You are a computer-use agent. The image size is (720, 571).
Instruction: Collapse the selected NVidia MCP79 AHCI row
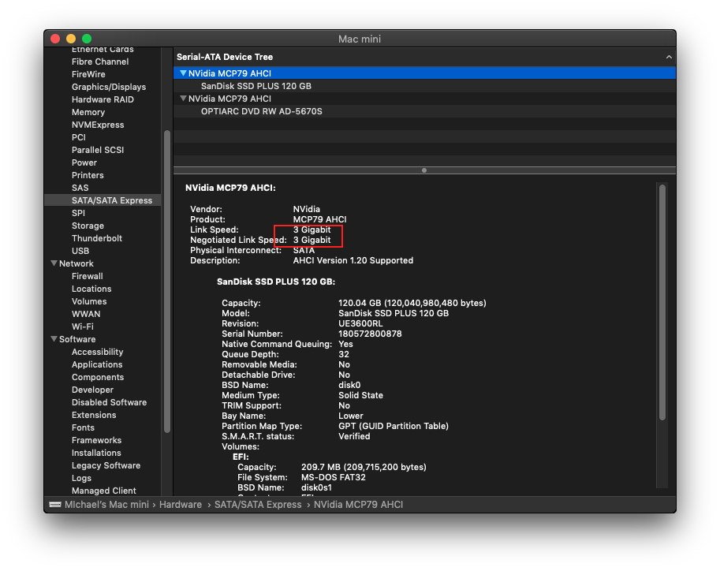183,73
